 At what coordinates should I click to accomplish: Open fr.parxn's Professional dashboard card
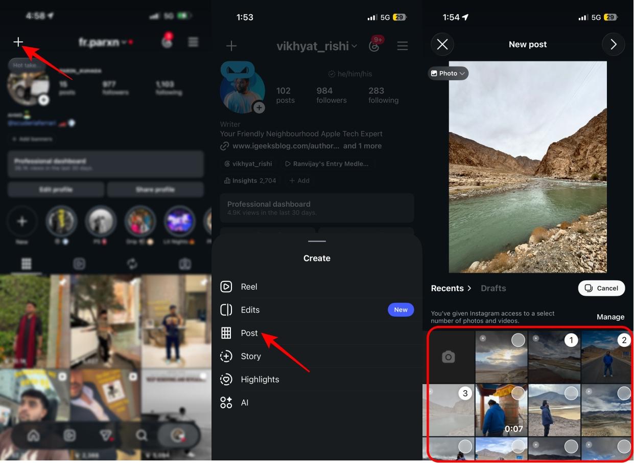pos(106,164)
